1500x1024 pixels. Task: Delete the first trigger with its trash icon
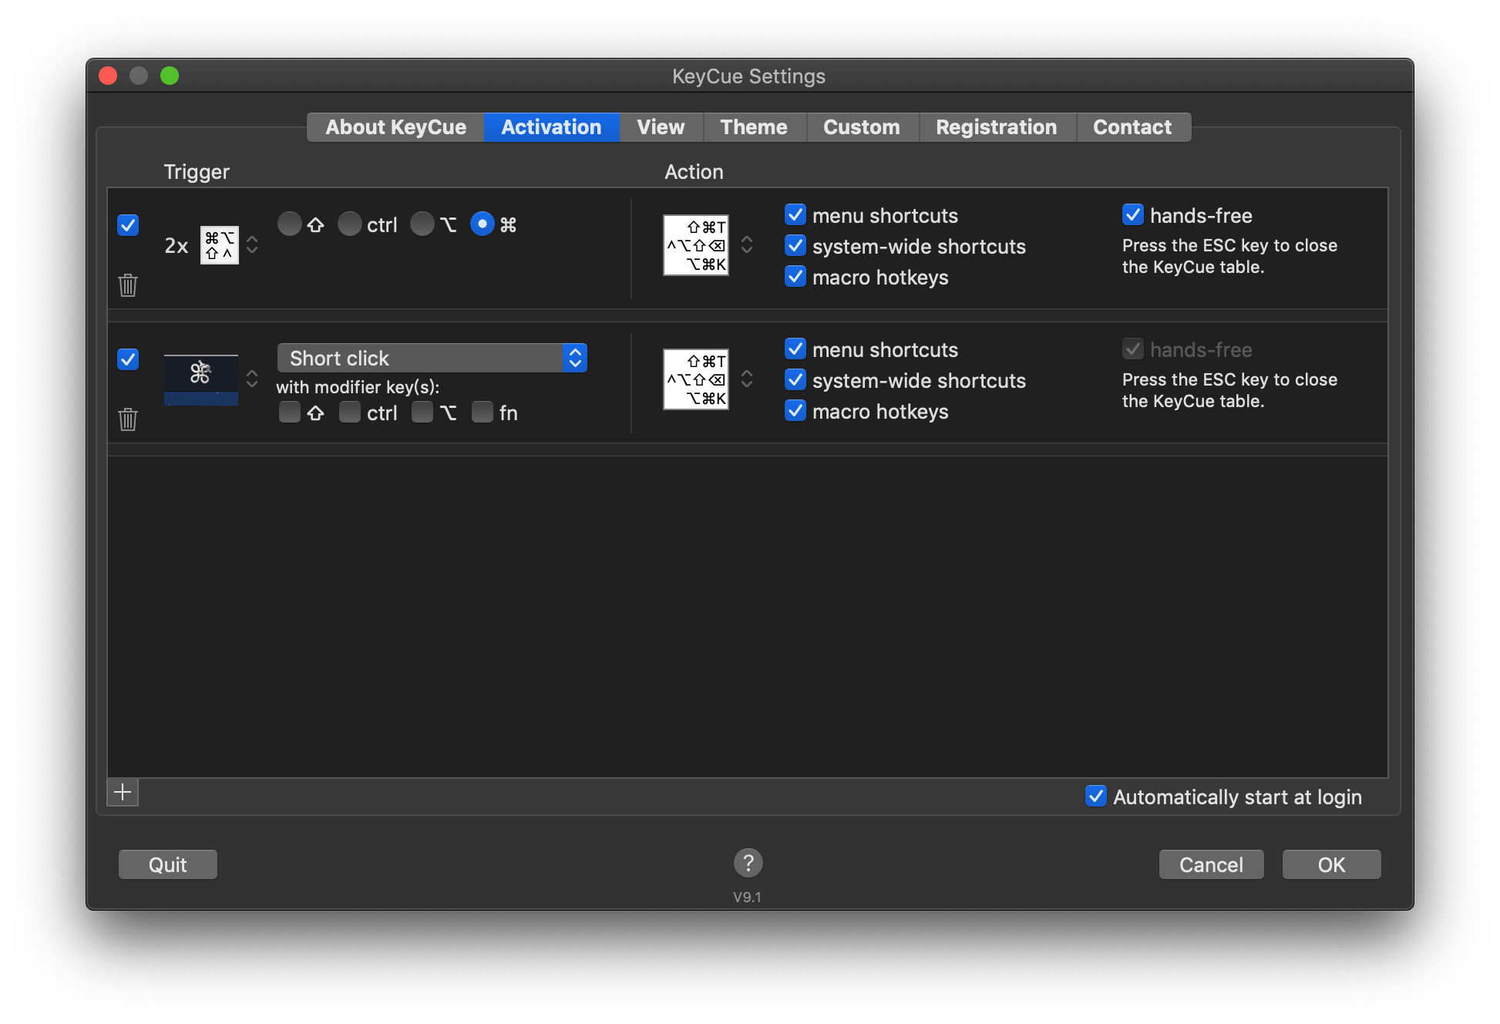pyautogui.click(x=128, y=285)
